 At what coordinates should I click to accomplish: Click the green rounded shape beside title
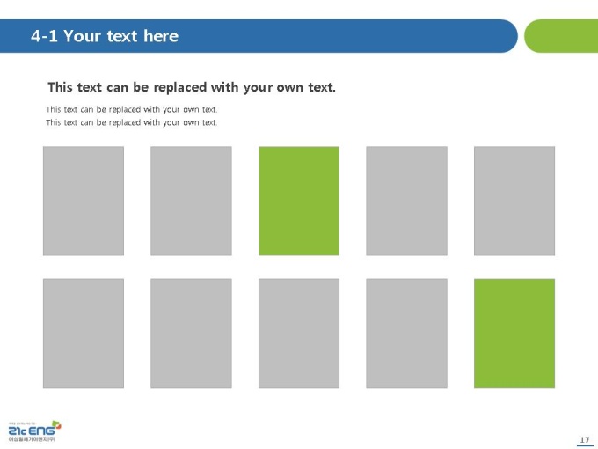pyautogui.click(x=561, y=36)
